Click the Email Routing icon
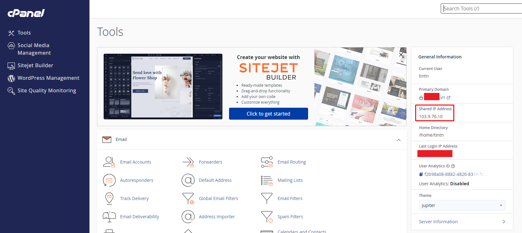Image resolution: width=522 pixels, height=233 pixels. point(267,162)
